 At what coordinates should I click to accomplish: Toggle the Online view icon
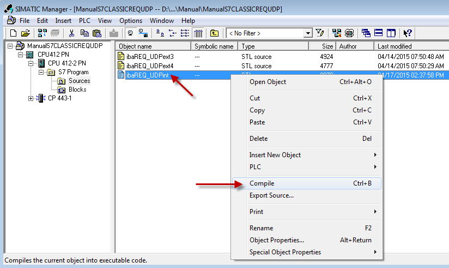point(143,33)
